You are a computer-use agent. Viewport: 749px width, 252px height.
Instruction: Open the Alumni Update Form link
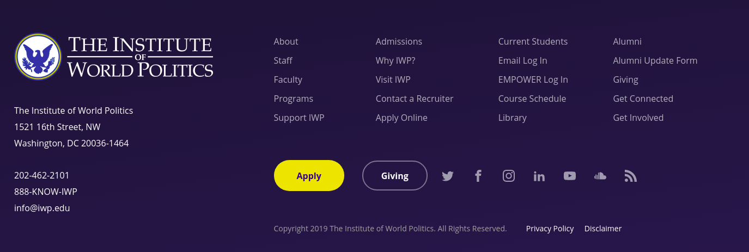click(655, 60)
